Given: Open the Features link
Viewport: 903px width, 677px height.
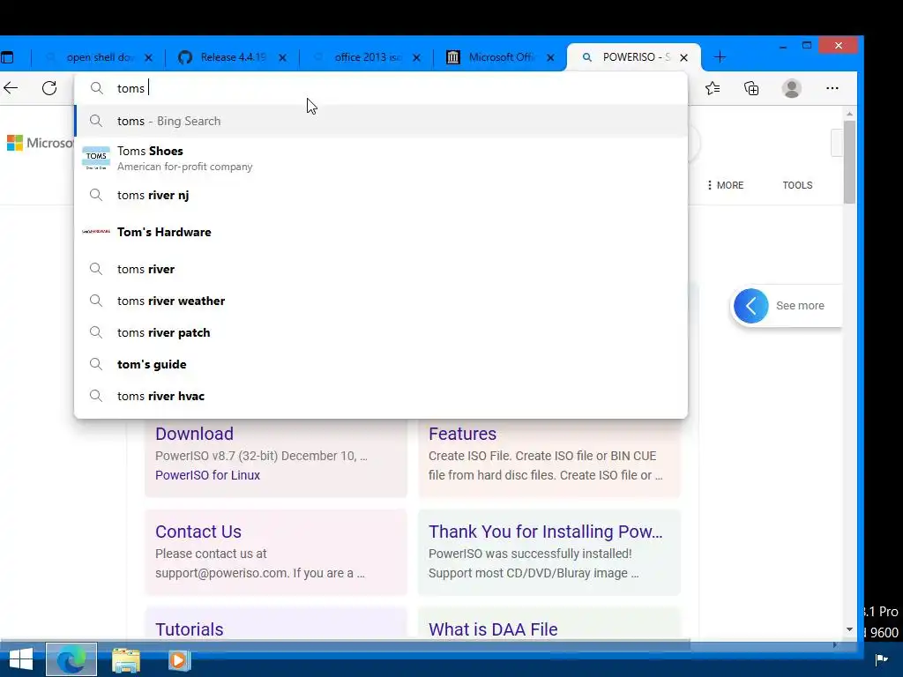Looking at the screenshot, I should point(462,434).
